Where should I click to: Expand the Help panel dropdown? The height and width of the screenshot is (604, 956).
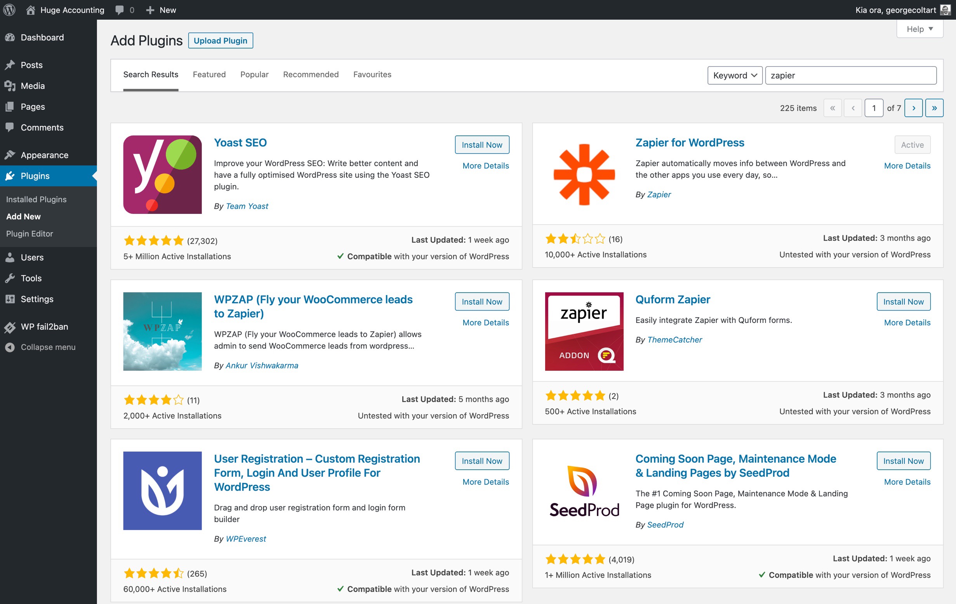(919, 29)
